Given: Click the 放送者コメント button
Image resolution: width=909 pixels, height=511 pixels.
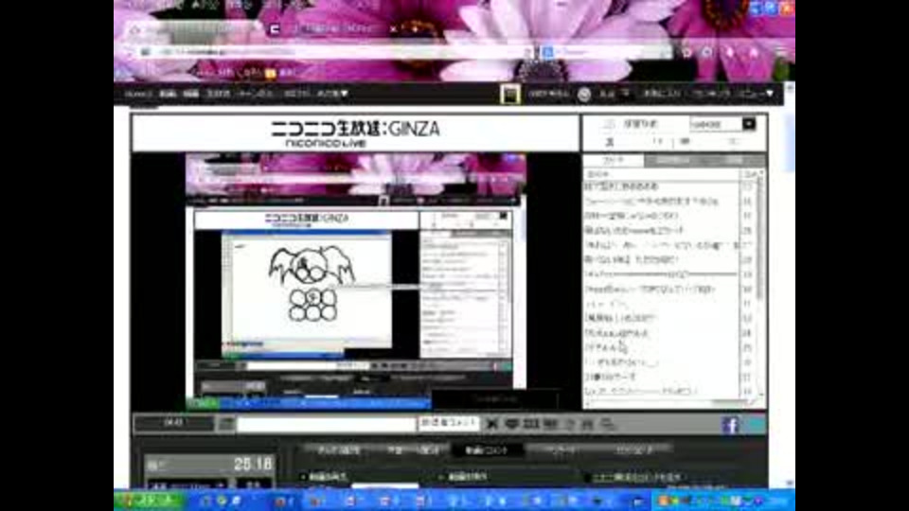Looking at the screenshot, I should [x=448, y=424].
